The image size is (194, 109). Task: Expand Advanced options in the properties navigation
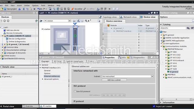click(x=42, y=79)
